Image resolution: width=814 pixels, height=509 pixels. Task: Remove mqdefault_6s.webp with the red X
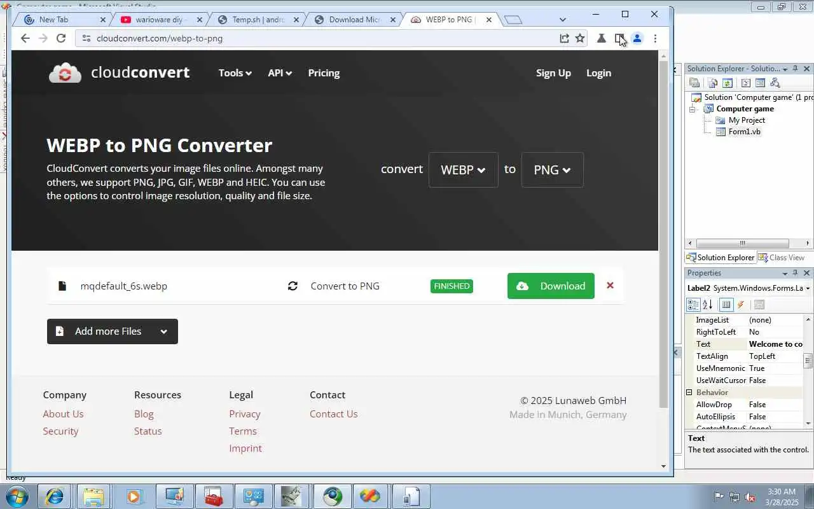[x=610, y=286]
